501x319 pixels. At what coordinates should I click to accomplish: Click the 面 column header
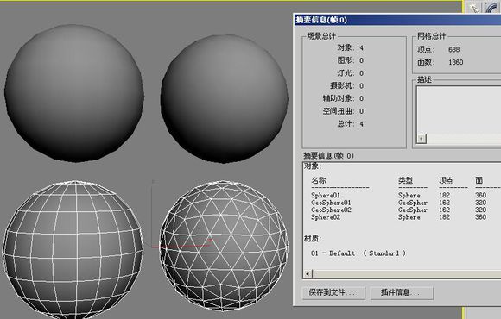(479, 180)
